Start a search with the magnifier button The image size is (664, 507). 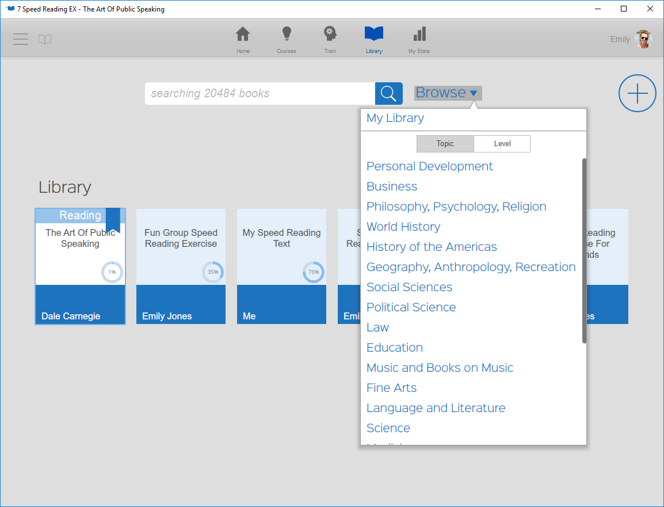click(x=388, y=93)
